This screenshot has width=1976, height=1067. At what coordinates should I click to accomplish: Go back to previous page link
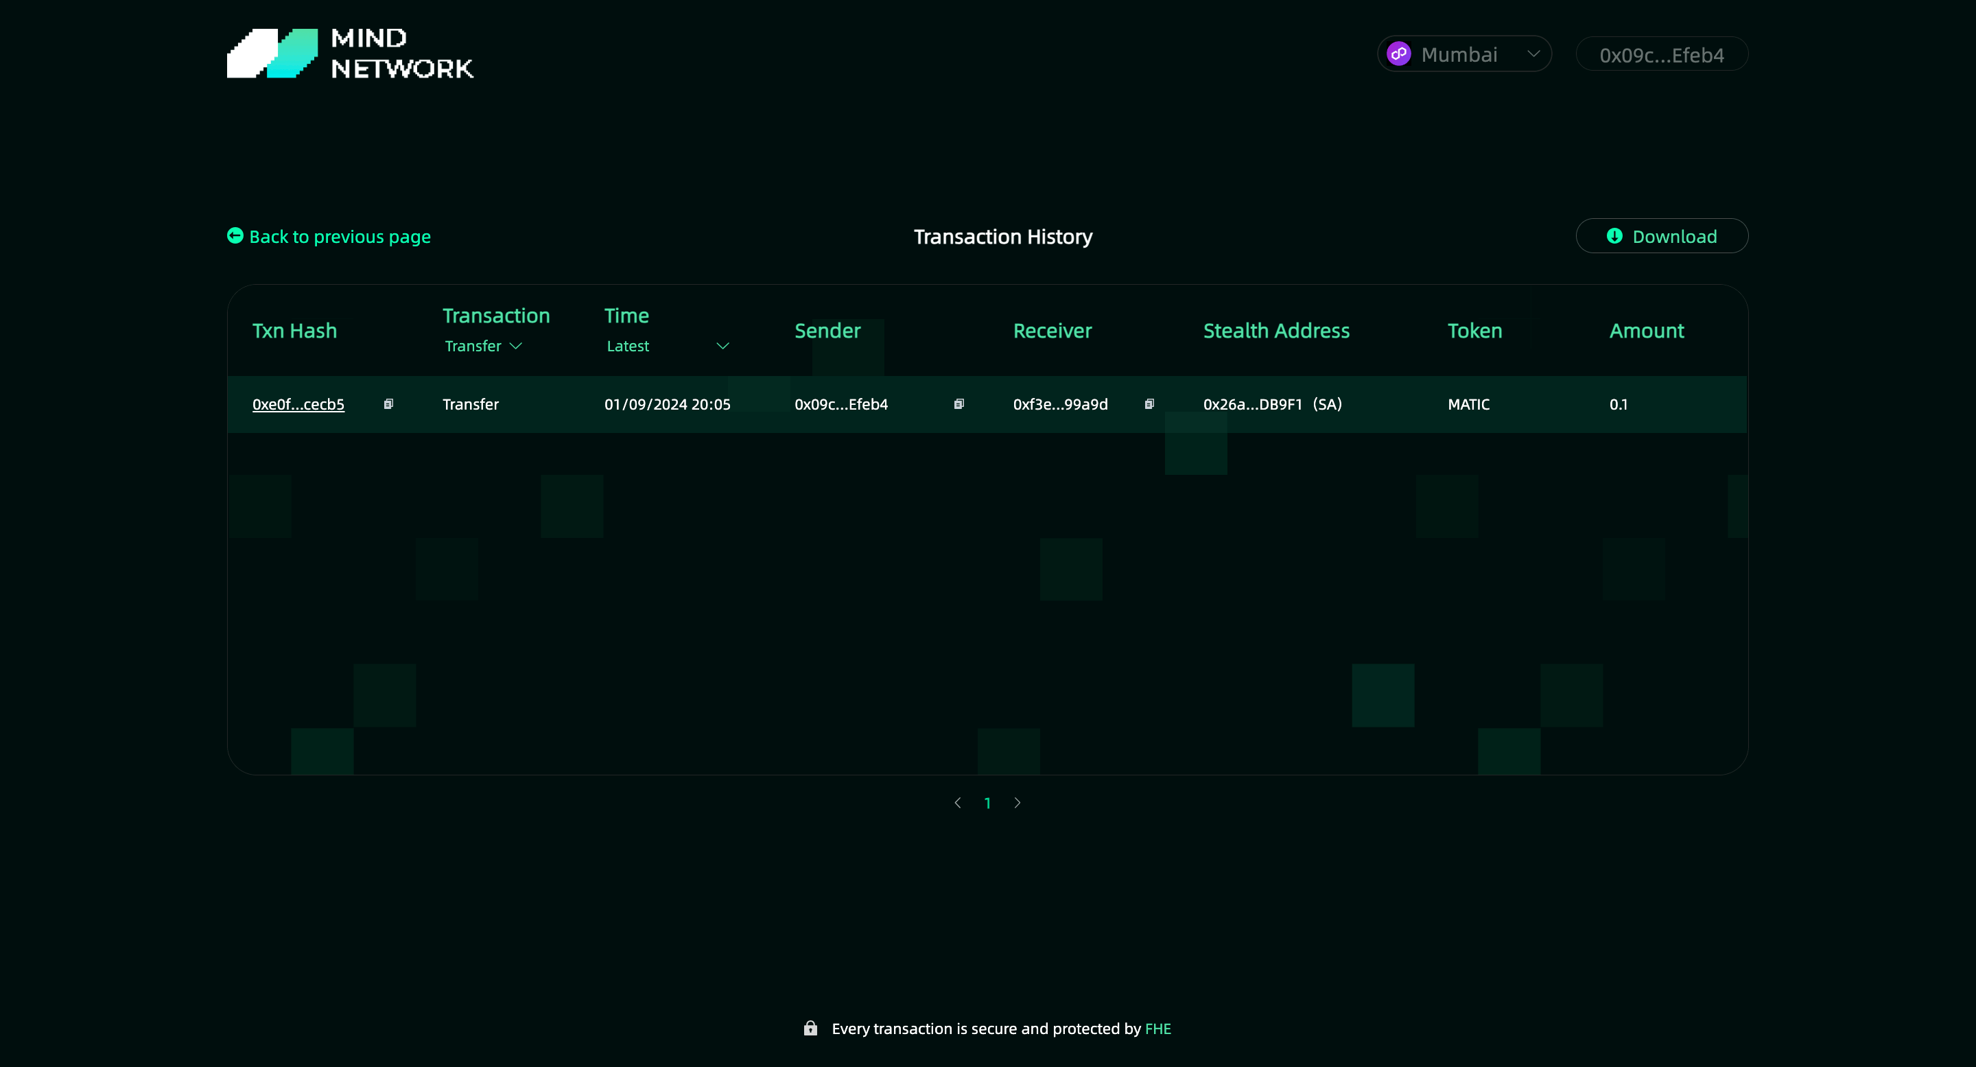click(339, 236)
